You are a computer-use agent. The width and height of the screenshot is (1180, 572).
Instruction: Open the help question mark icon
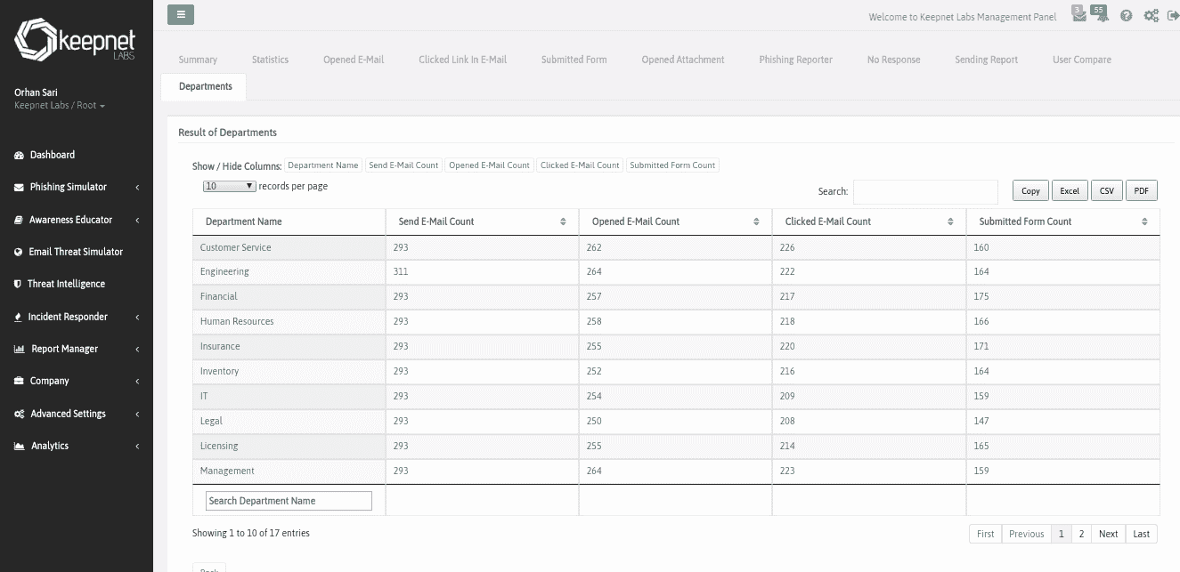(1127, 16)
